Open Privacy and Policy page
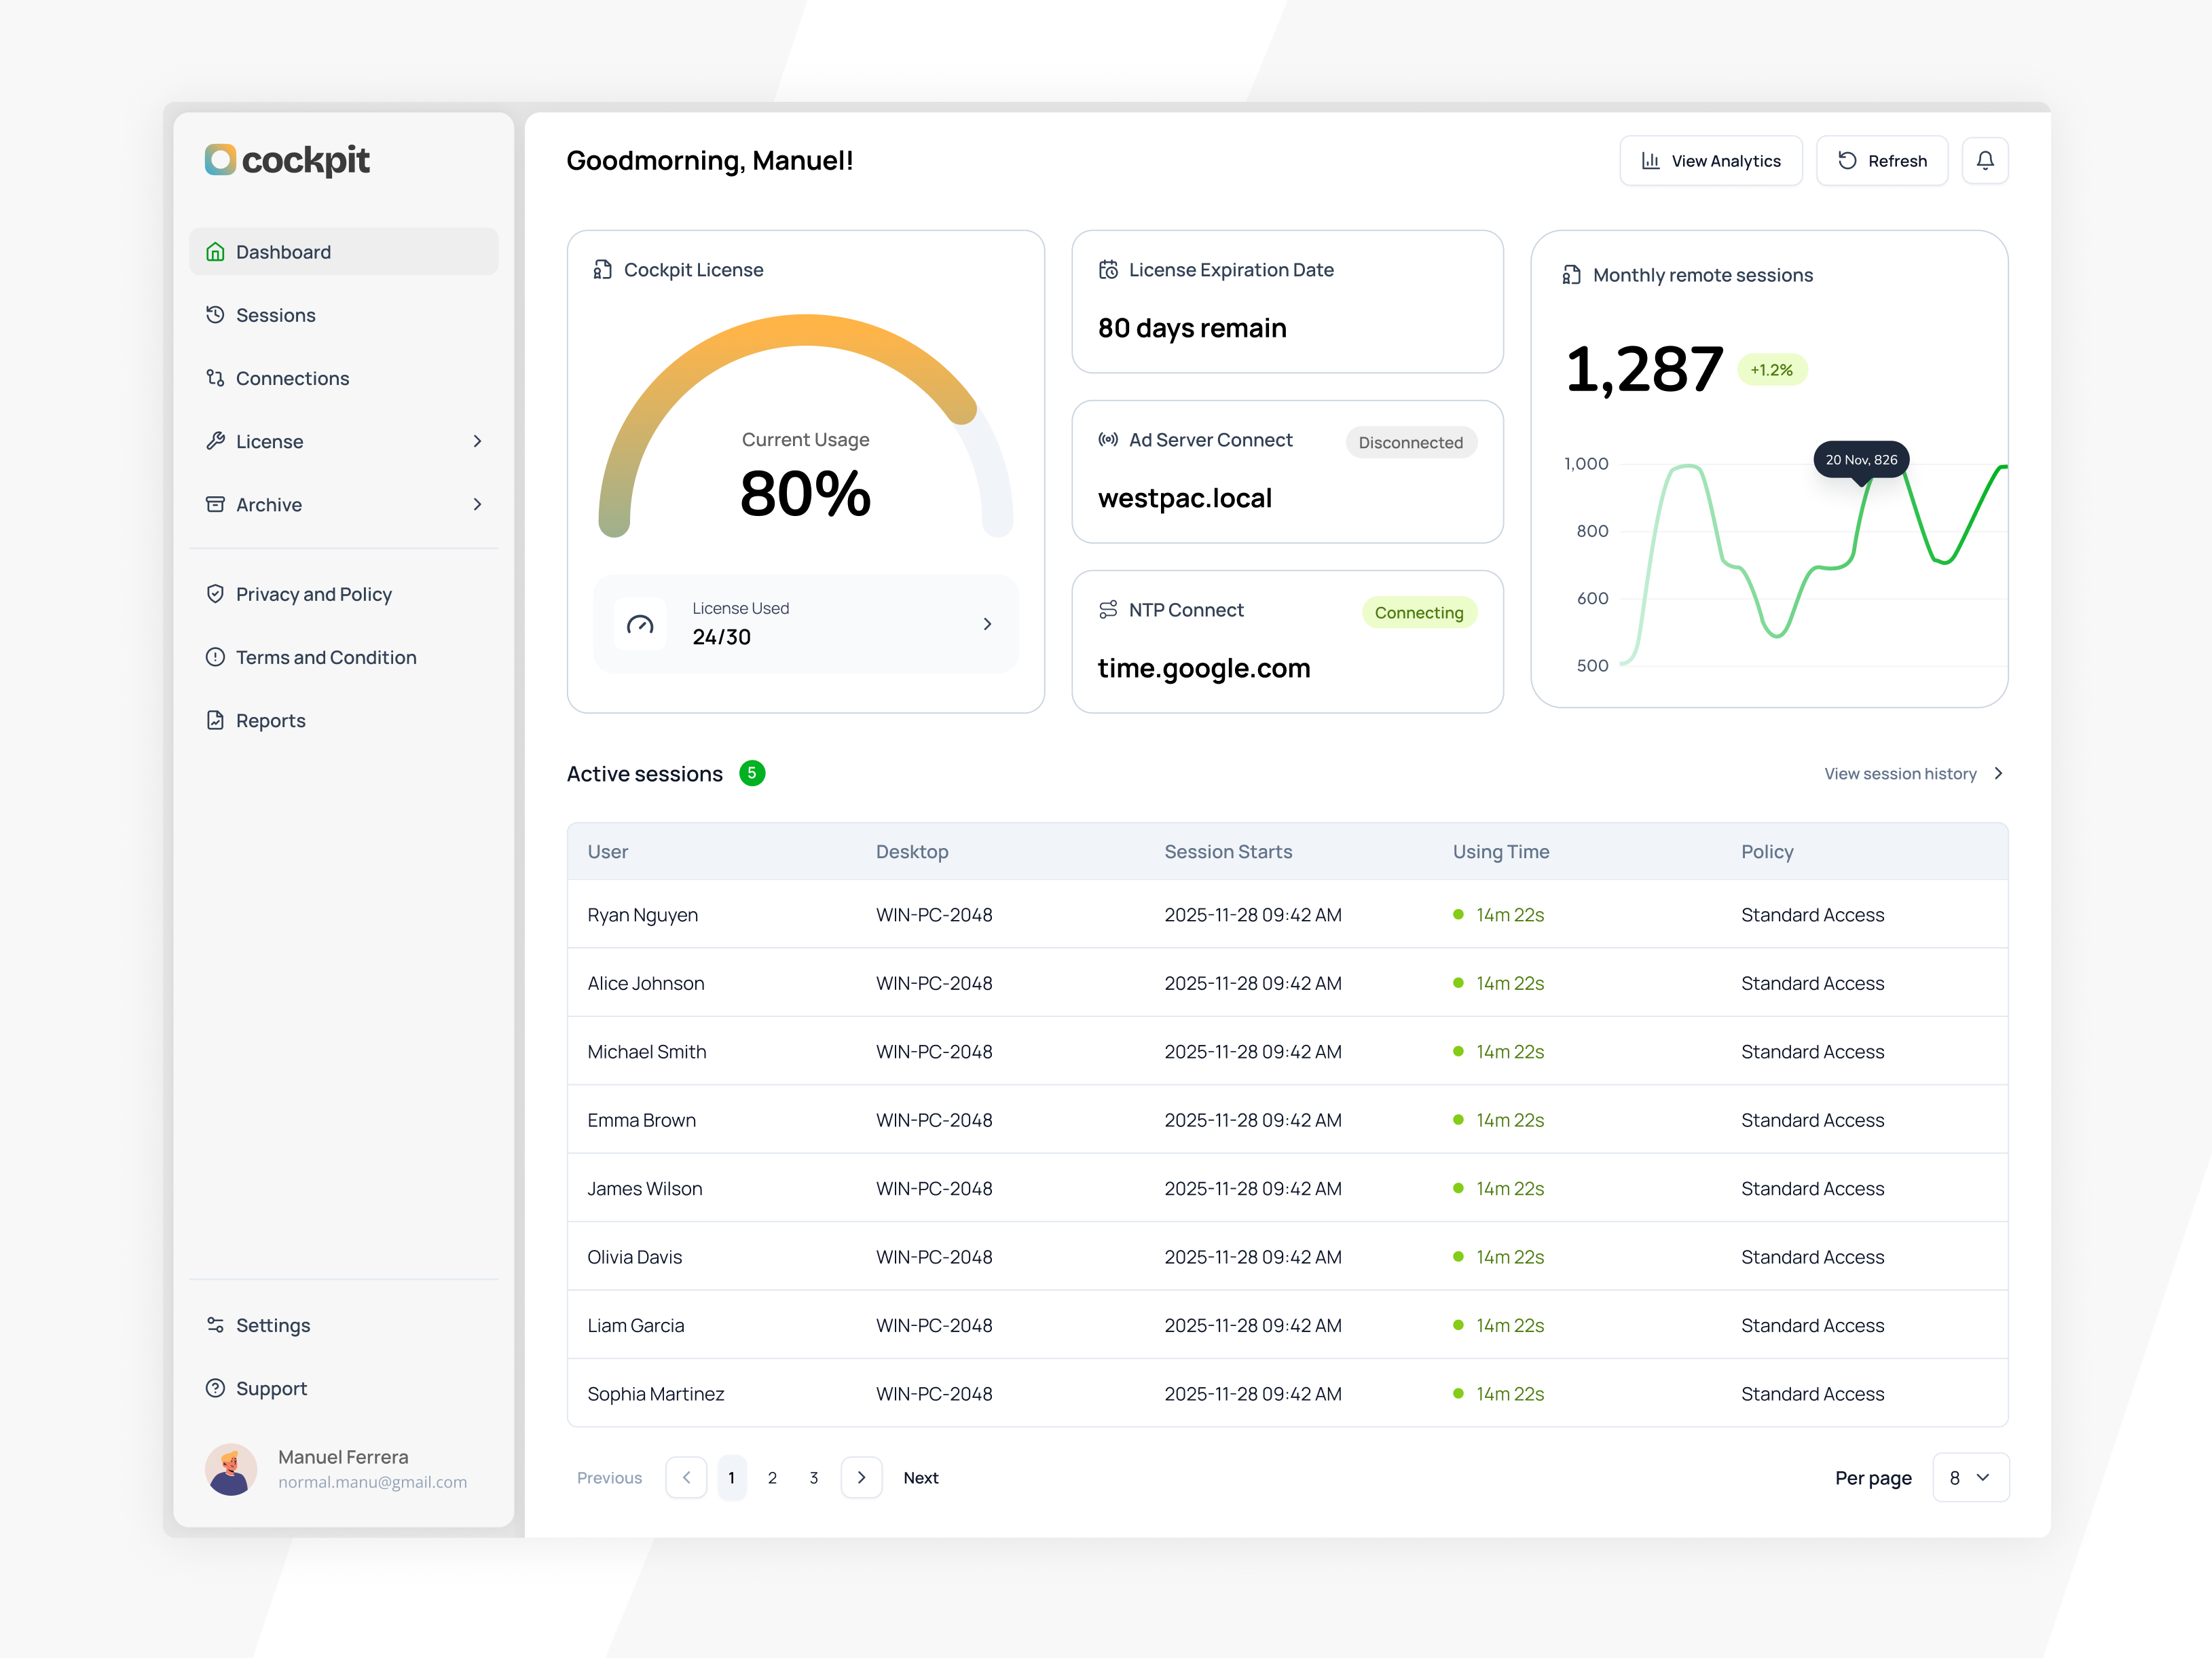Viewport: 2212px width, 1658px height. (313, 593)
